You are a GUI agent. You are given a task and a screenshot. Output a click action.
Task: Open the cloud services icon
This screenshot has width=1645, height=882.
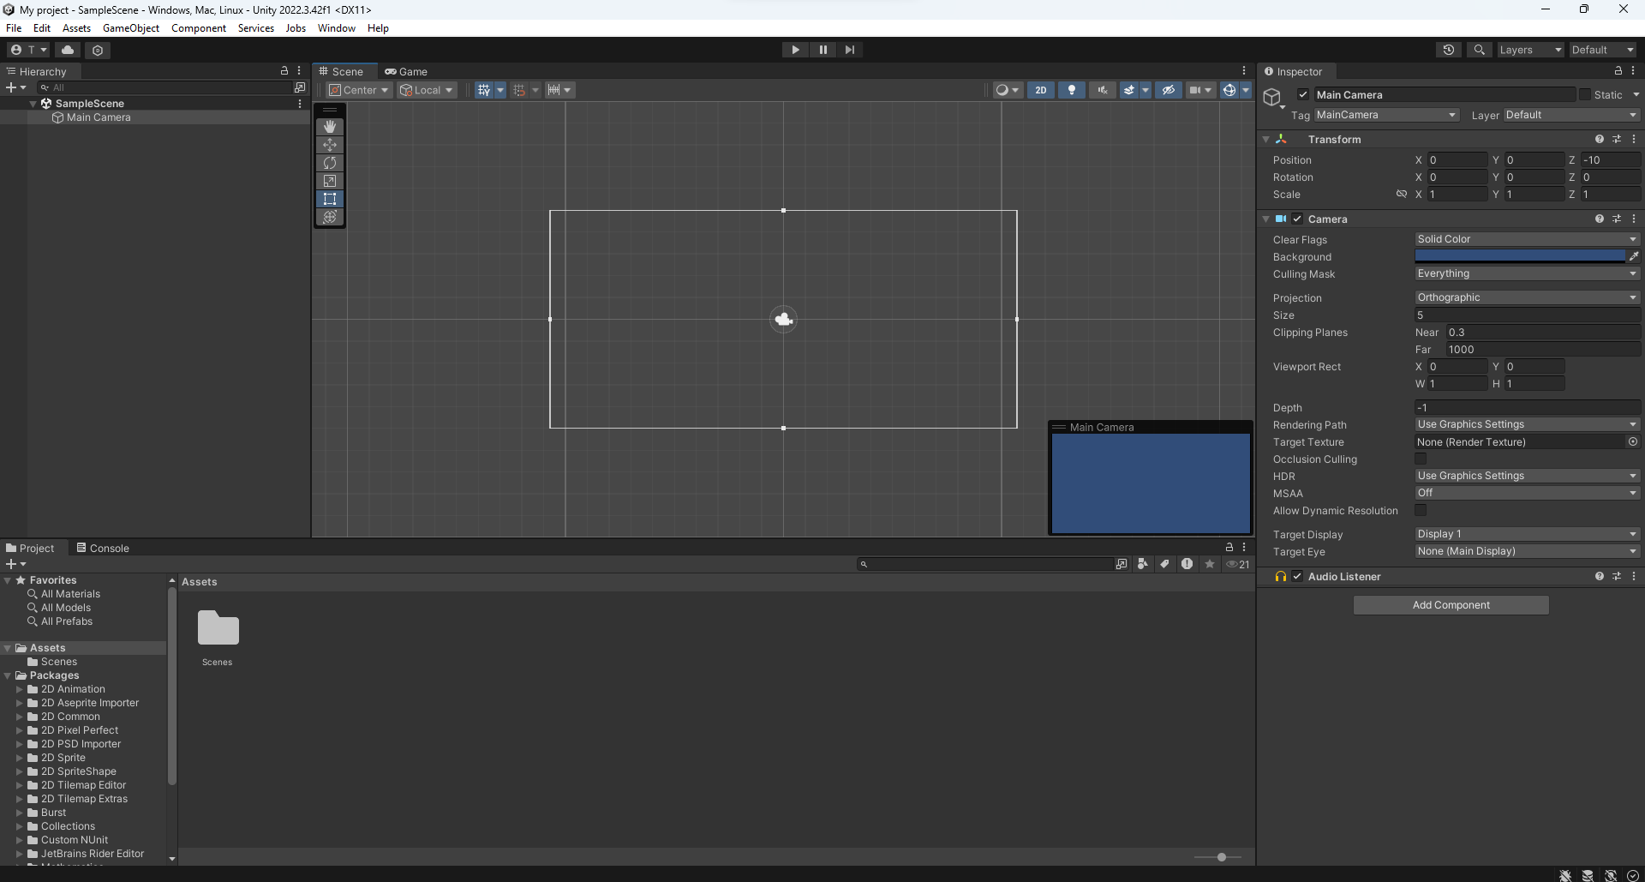tap(68, 50)
